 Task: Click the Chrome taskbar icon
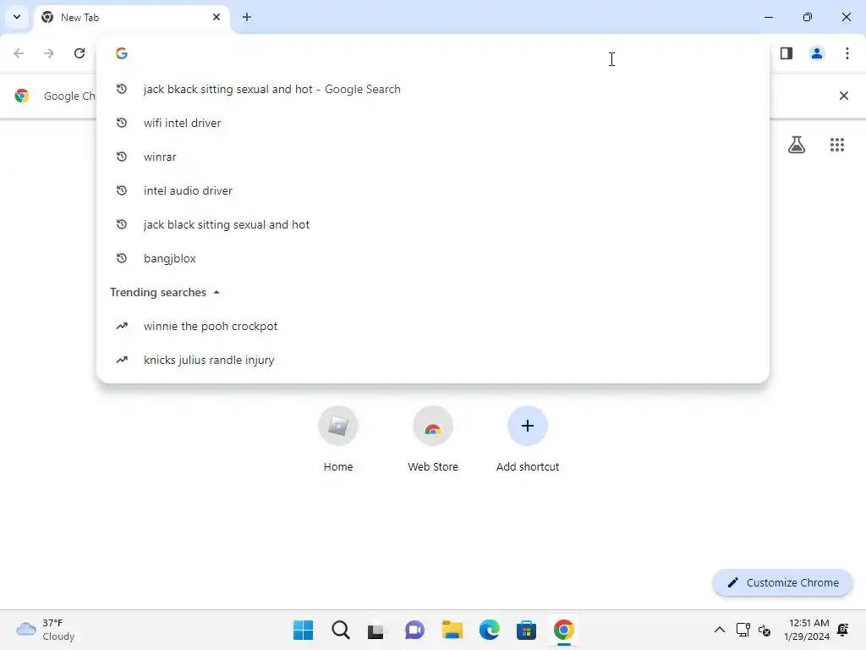(x=563, y=630)
